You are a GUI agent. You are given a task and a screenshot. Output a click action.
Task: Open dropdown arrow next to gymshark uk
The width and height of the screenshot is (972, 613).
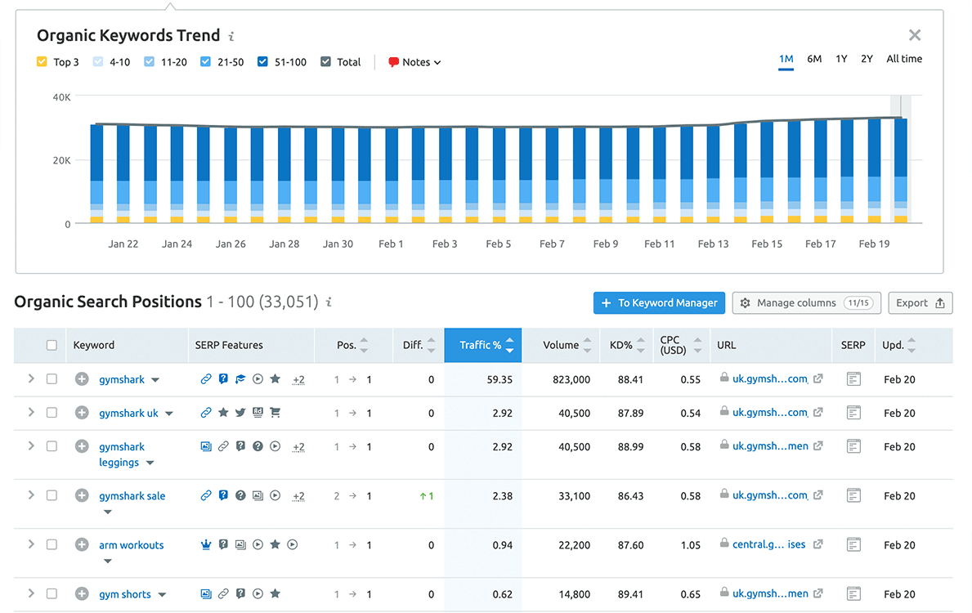[x=168, y=414]
